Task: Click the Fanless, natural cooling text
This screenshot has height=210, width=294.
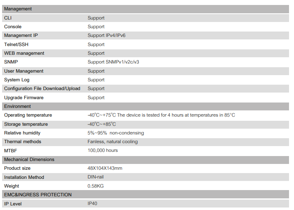Action: (113, 142)
